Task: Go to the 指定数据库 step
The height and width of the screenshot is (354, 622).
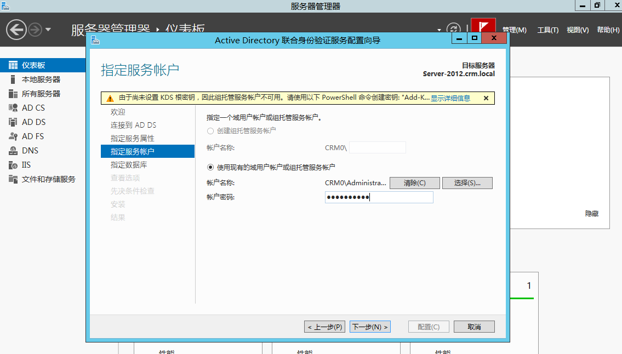Action: pos(129,164)
